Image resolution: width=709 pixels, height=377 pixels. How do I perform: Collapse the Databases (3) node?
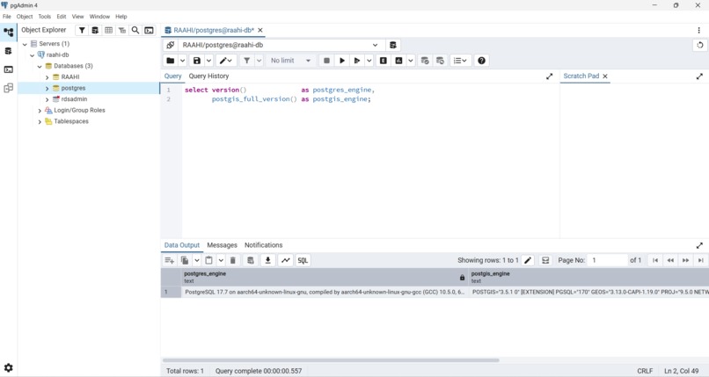(x=40, y=67)
